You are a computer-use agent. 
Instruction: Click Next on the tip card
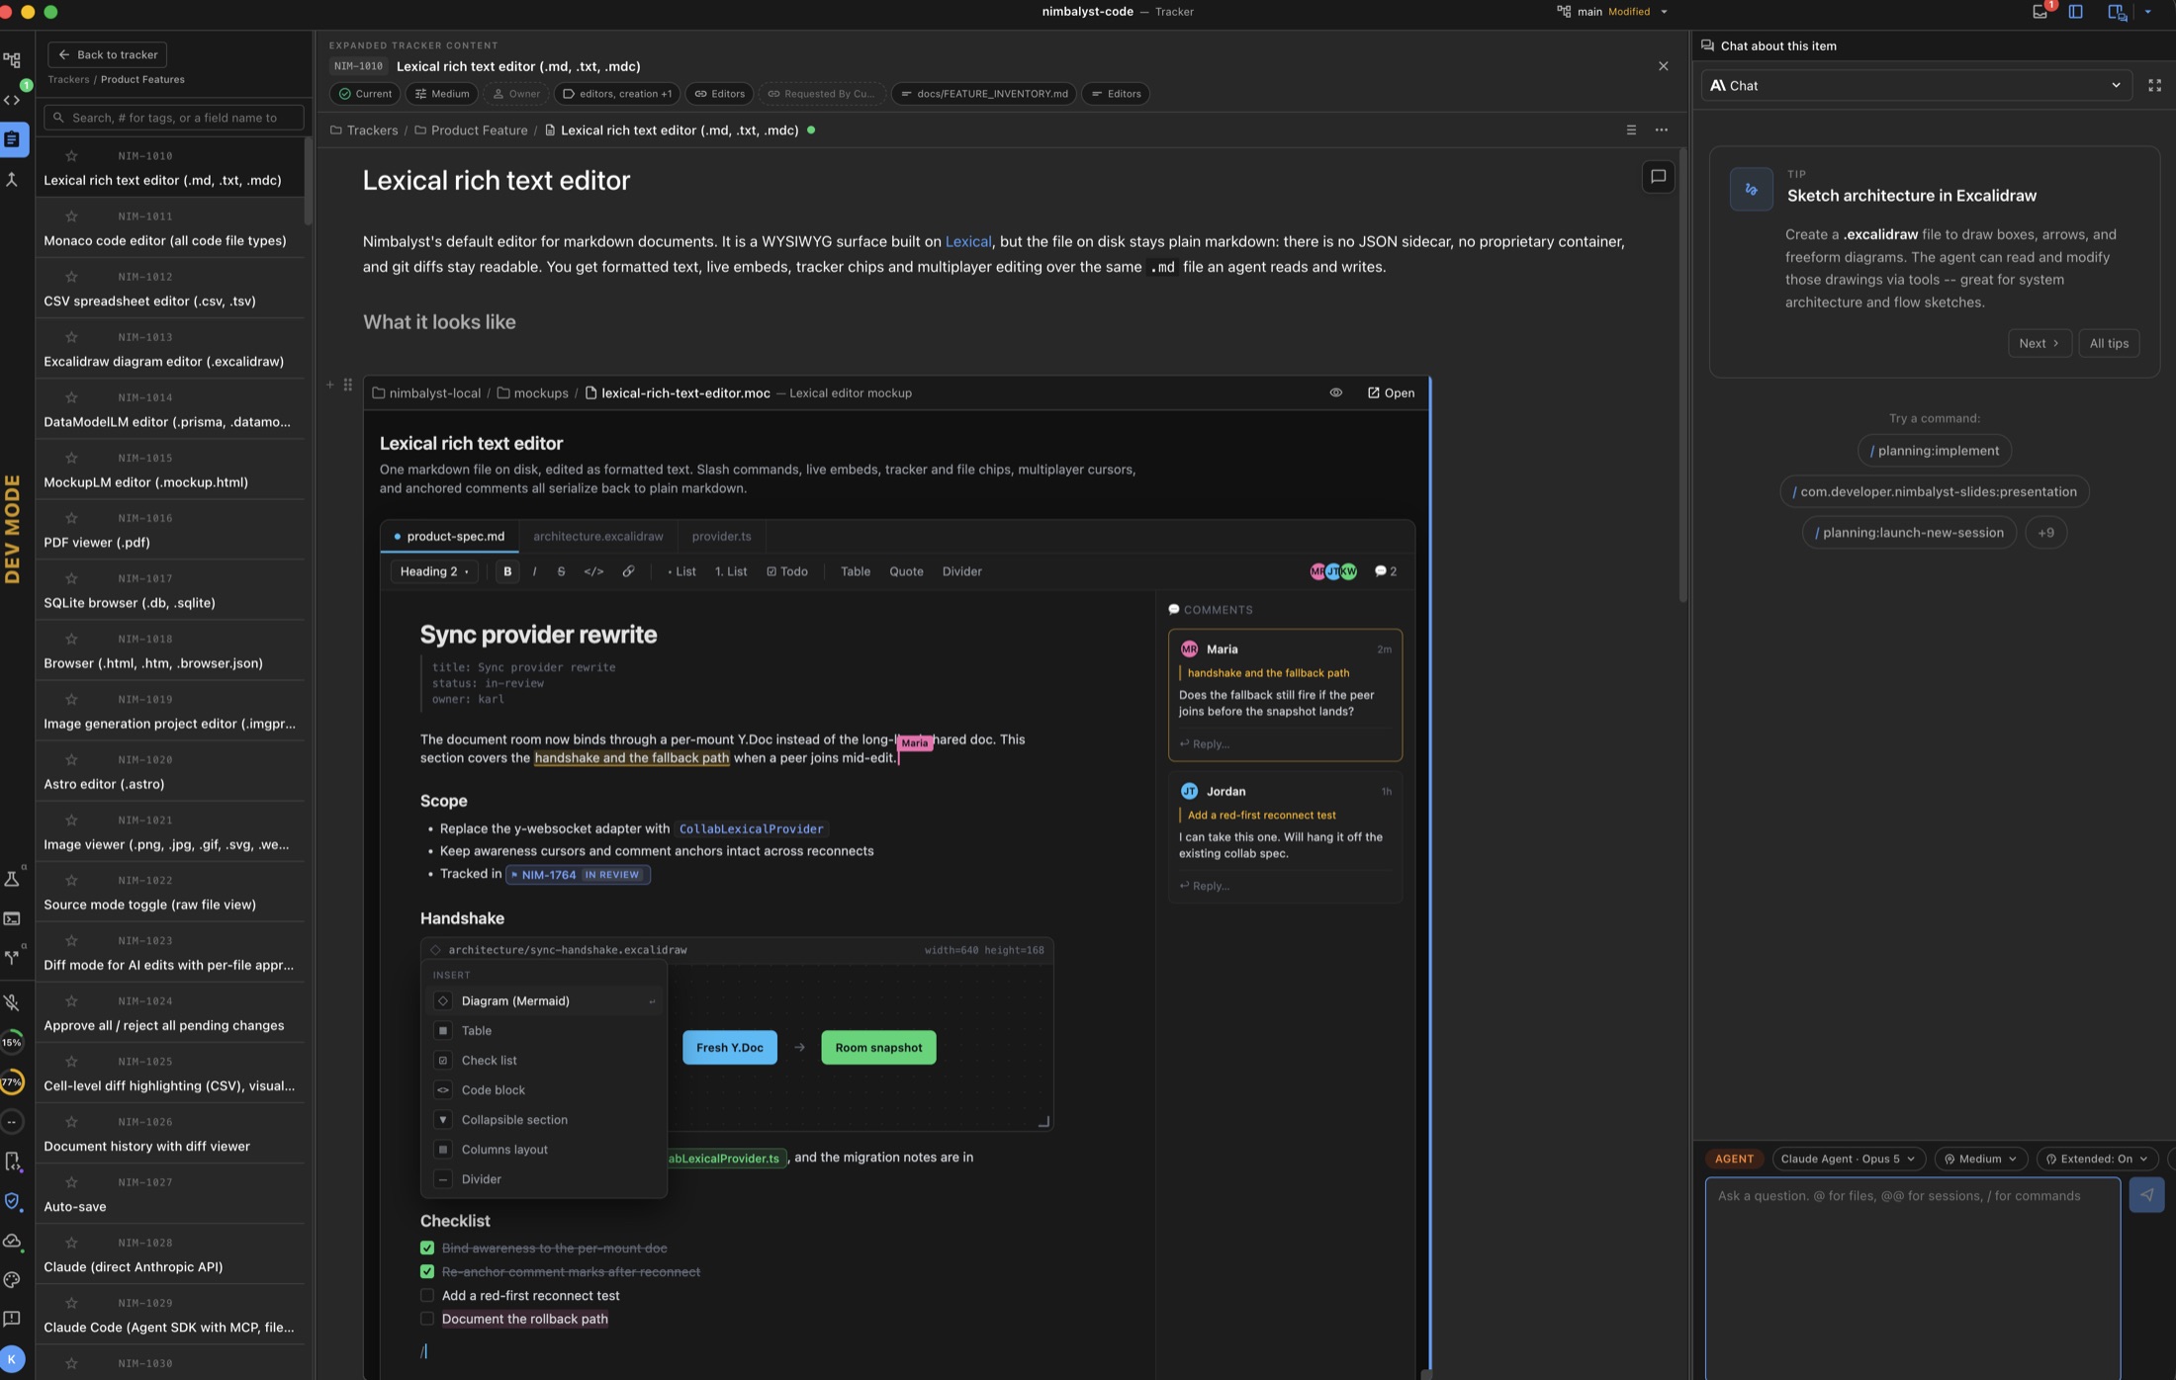pyautogui.click(x=2039, y=343)
